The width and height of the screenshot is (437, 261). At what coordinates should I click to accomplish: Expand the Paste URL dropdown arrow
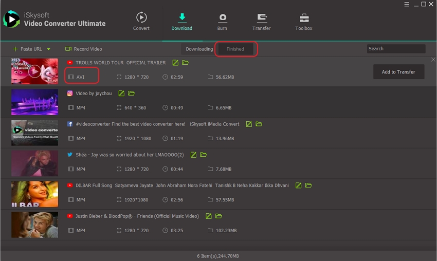(x=49, y=49)
